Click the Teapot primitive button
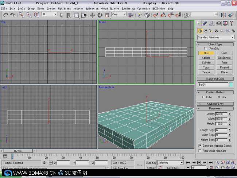Screen dimensions: 237x178 click(206, 72)
